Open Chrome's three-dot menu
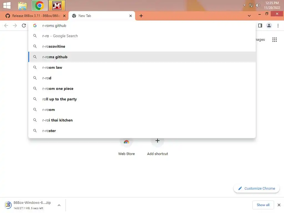 point(278,26)
